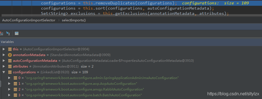Click the aop.AopAutoConfiguration string value

81,84
